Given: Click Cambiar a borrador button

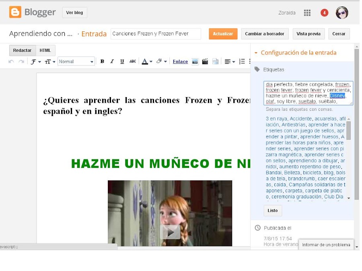Looking at the screenshot, I should point(265,34).
